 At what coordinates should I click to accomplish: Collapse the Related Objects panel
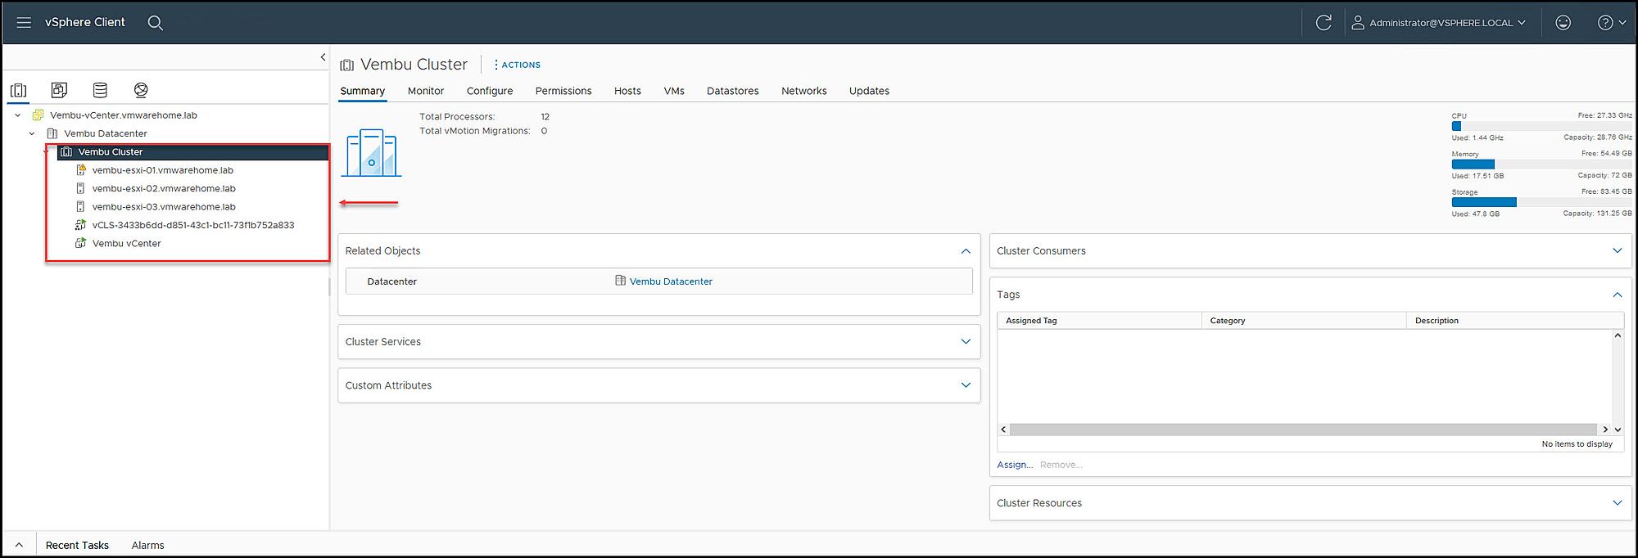(x=966, y=251)
